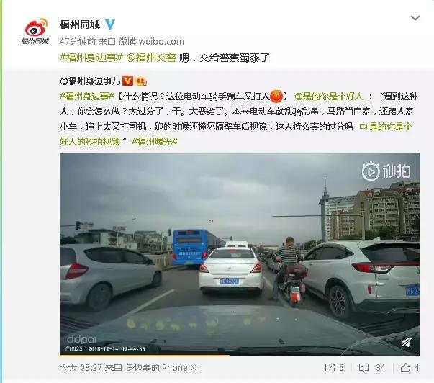The height and width of the screenshot is (383, 434).
Task: Open @是的你是个好人 user mention
Action: [329, 96]
